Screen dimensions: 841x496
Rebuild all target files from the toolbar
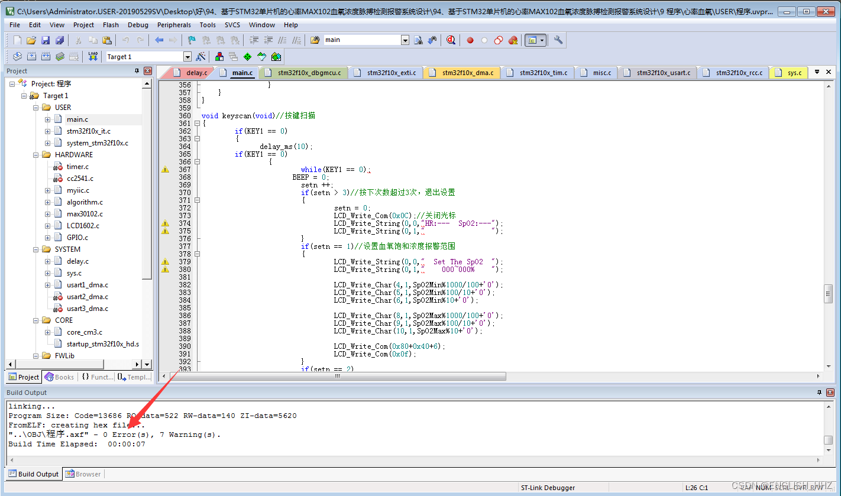click(46, 57)
